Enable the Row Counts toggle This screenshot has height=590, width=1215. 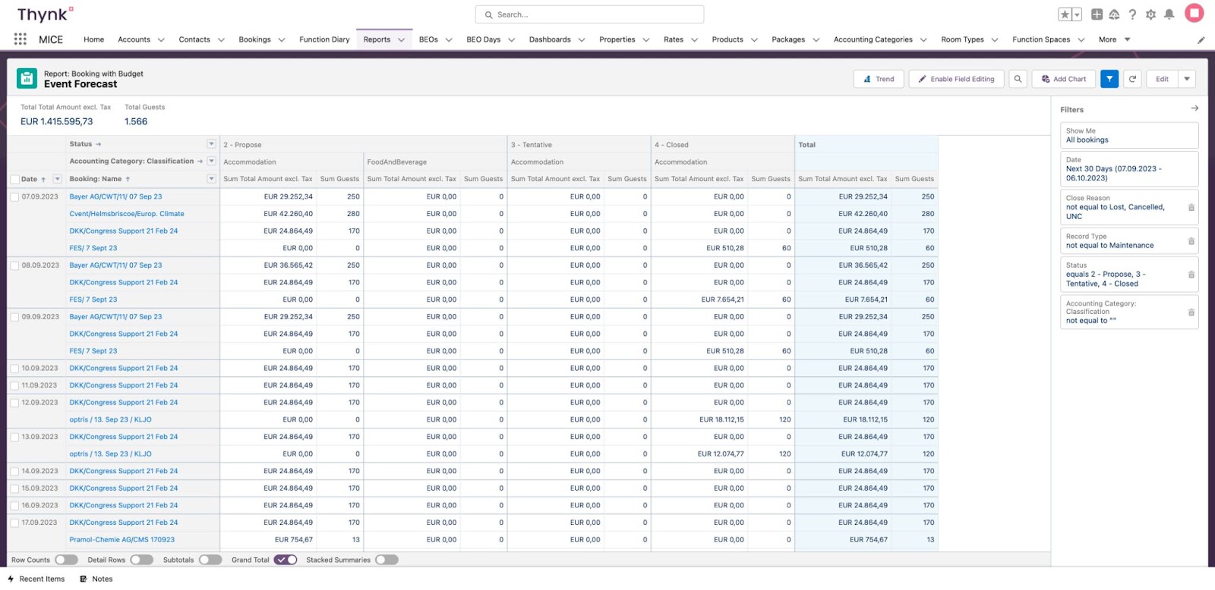click(x=66, y=560)
